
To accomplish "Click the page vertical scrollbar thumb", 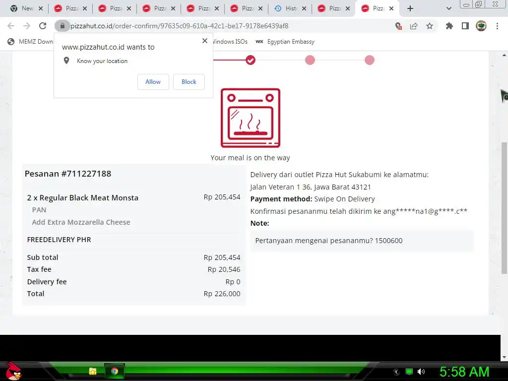I will click(x=504, y=207).
